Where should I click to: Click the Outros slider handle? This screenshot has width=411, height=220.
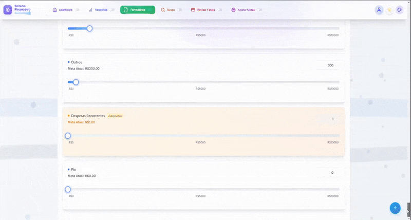76,82
